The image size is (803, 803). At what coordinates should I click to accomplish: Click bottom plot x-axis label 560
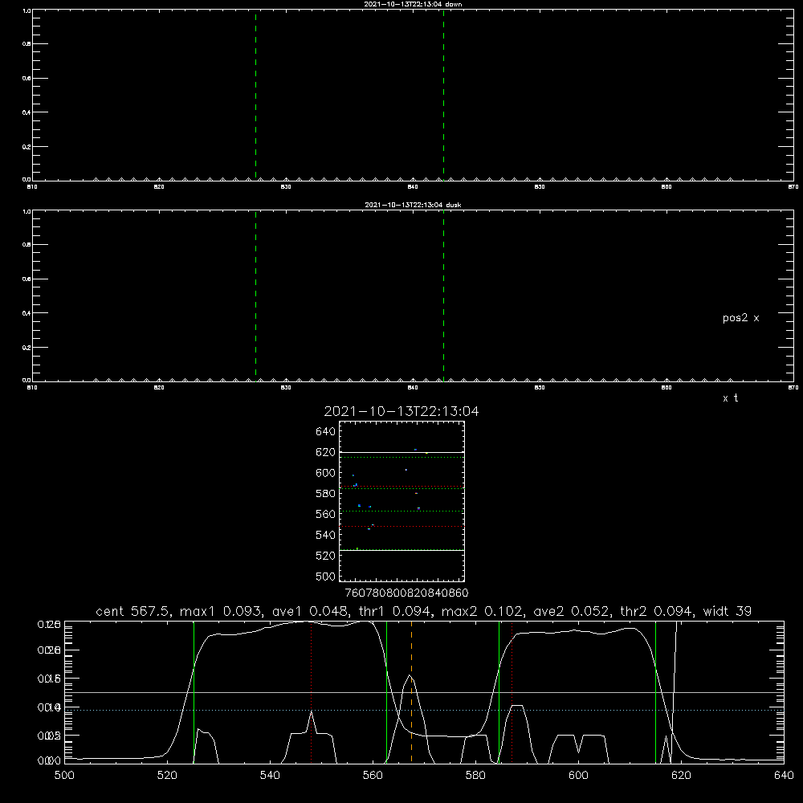pyautogui.click(x=373, y=776)
